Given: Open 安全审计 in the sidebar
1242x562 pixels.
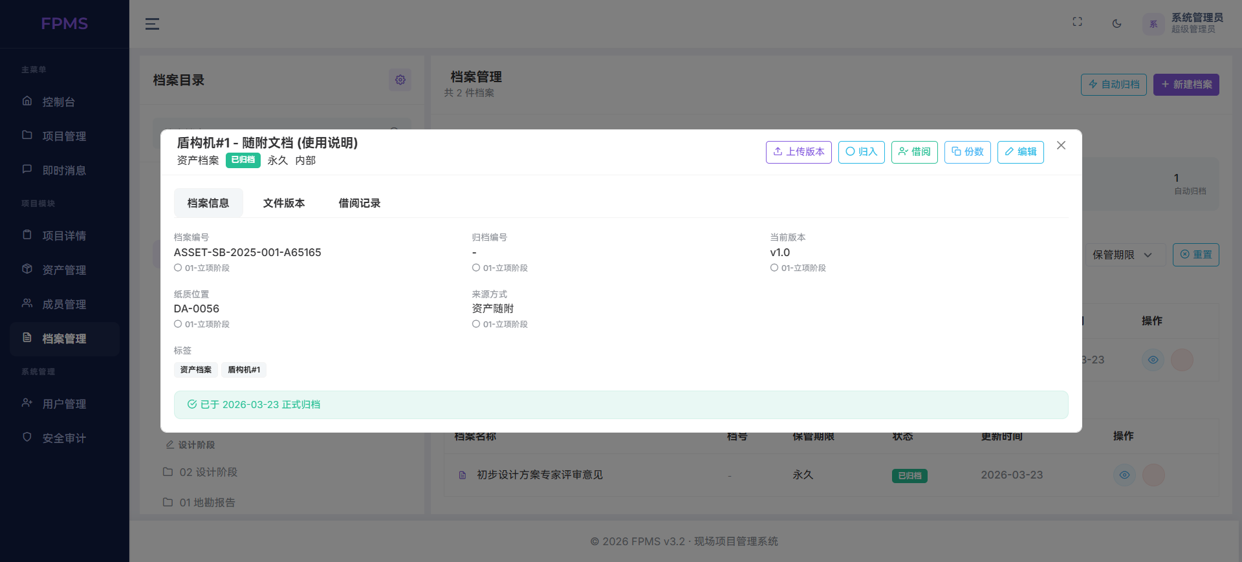Looking at the screenshot, I should point(64,438).
